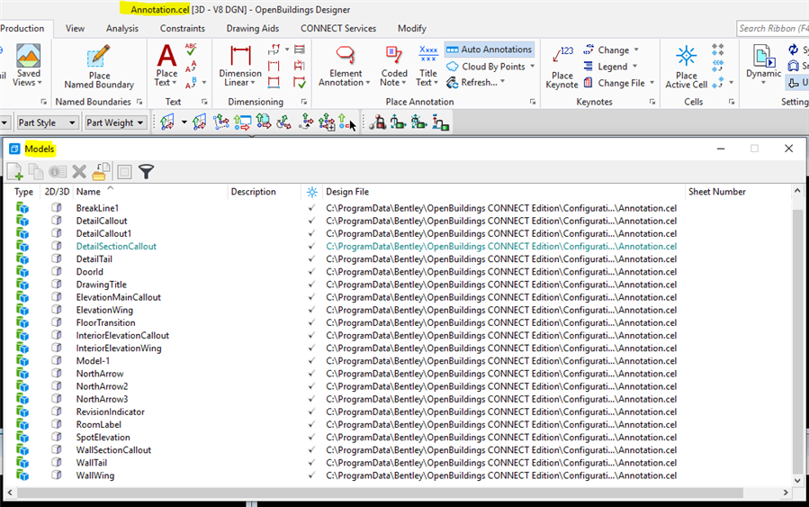Click the funnel List Filter icon
Viewport: 809px width, 507px height.
click(147, 171)
